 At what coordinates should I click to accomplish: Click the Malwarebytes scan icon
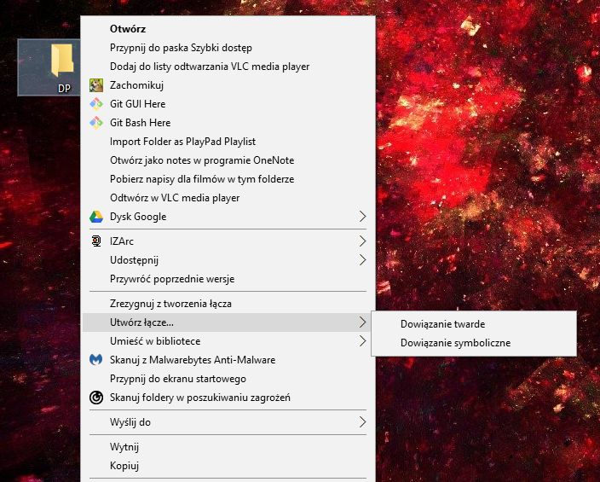96,360
